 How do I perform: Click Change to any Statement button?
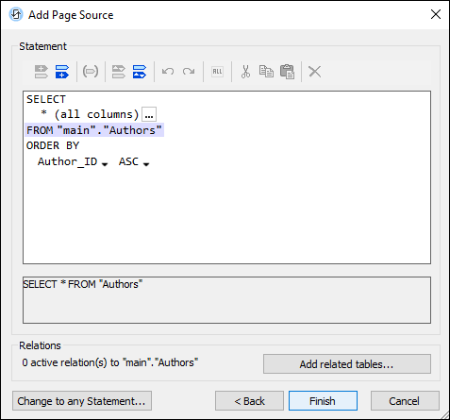pos(82,401)
